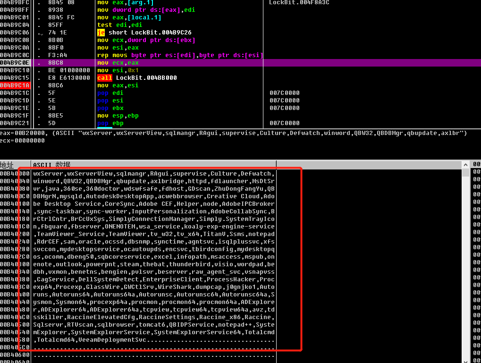Click dump row starting winword,QBW32
The width and height of the screenshot is (481, 363).
pos(154,181)
